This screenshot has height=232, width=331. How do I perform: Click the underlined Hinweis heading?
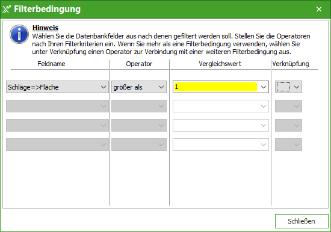coord(45,28)
